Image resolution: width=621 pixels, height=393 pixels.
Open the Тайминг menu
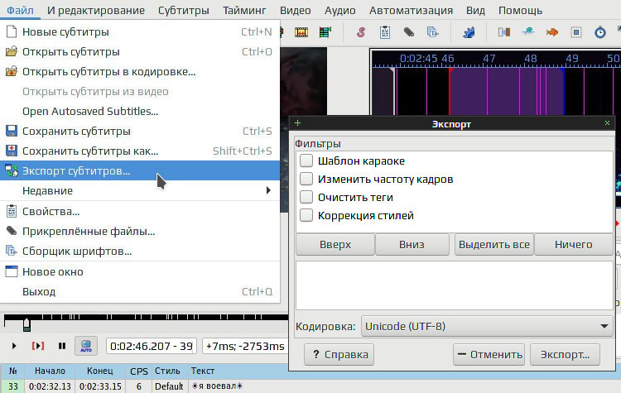(x=244, y=10)
